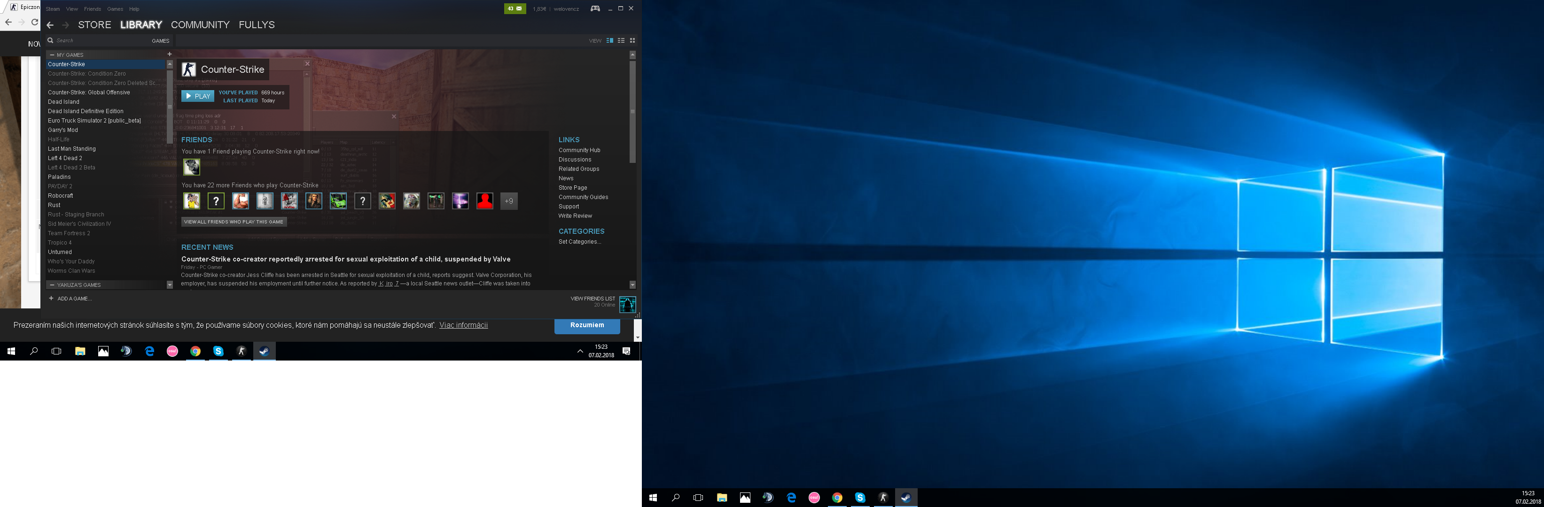Click the plus icon beside MY GAMES
Screen dimensions: 1544x507
[x=170, y=54]
